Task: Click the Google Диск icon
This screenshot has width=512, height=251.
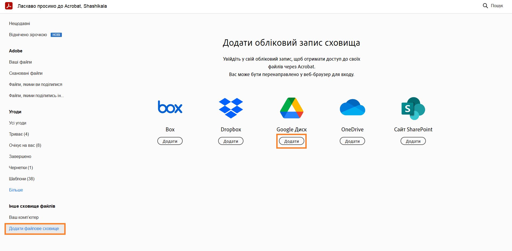Action: 291,107
